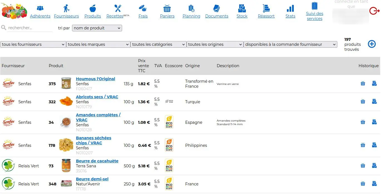The image size is (381, 194).
Task: Click the 'Fournisseur' column header
Action: click(x=13, y=66)
